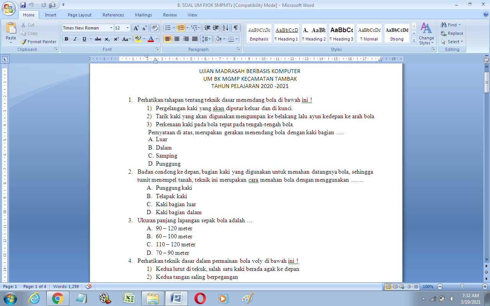The width and height of the screenshot is (490, 306).
Task: Click the Find button
Action: point(451,25)
